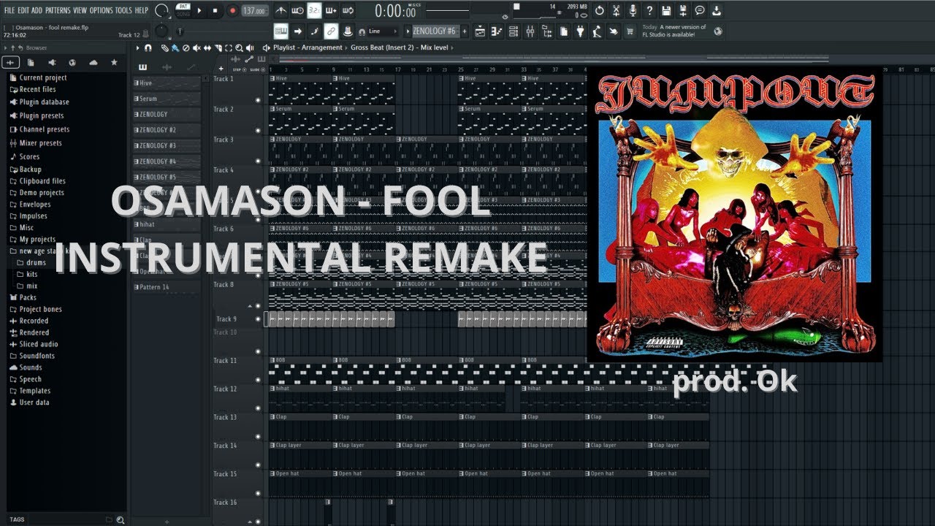Mute Track 2 with its green dot

coord(258,131)
